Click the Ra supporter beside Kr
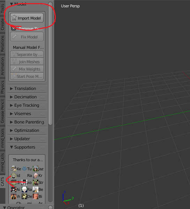Screen dimensions: 190x209 point(29,176)
